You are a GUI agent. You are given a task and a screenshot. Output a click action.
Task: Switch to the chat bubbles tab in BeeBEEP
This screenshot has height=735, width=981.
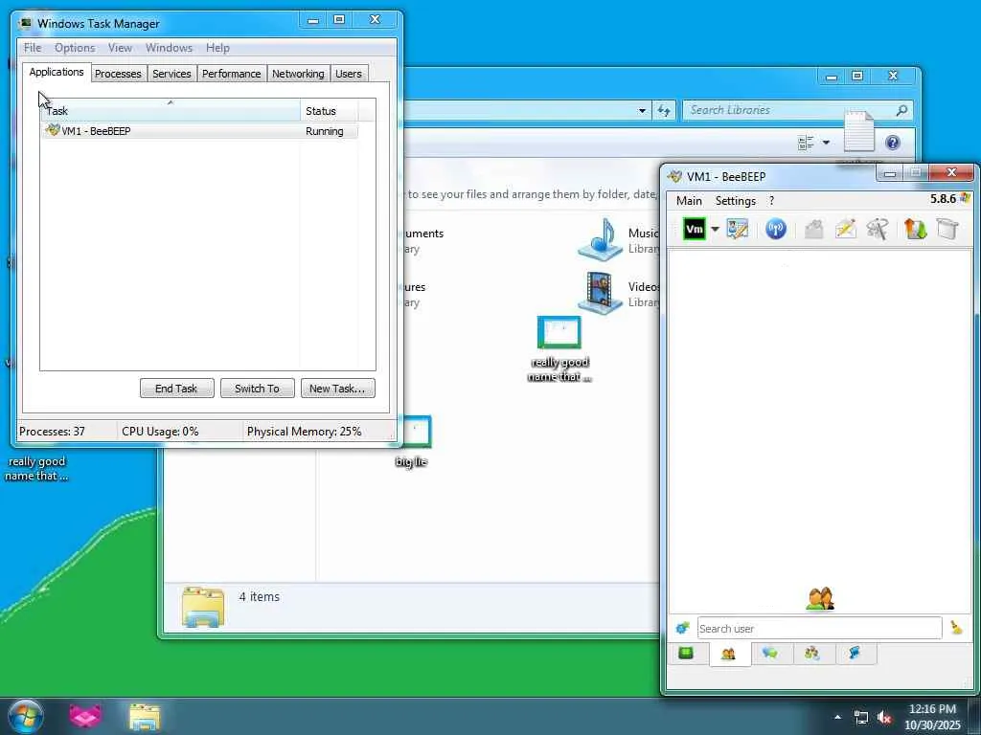pos(771,654)
